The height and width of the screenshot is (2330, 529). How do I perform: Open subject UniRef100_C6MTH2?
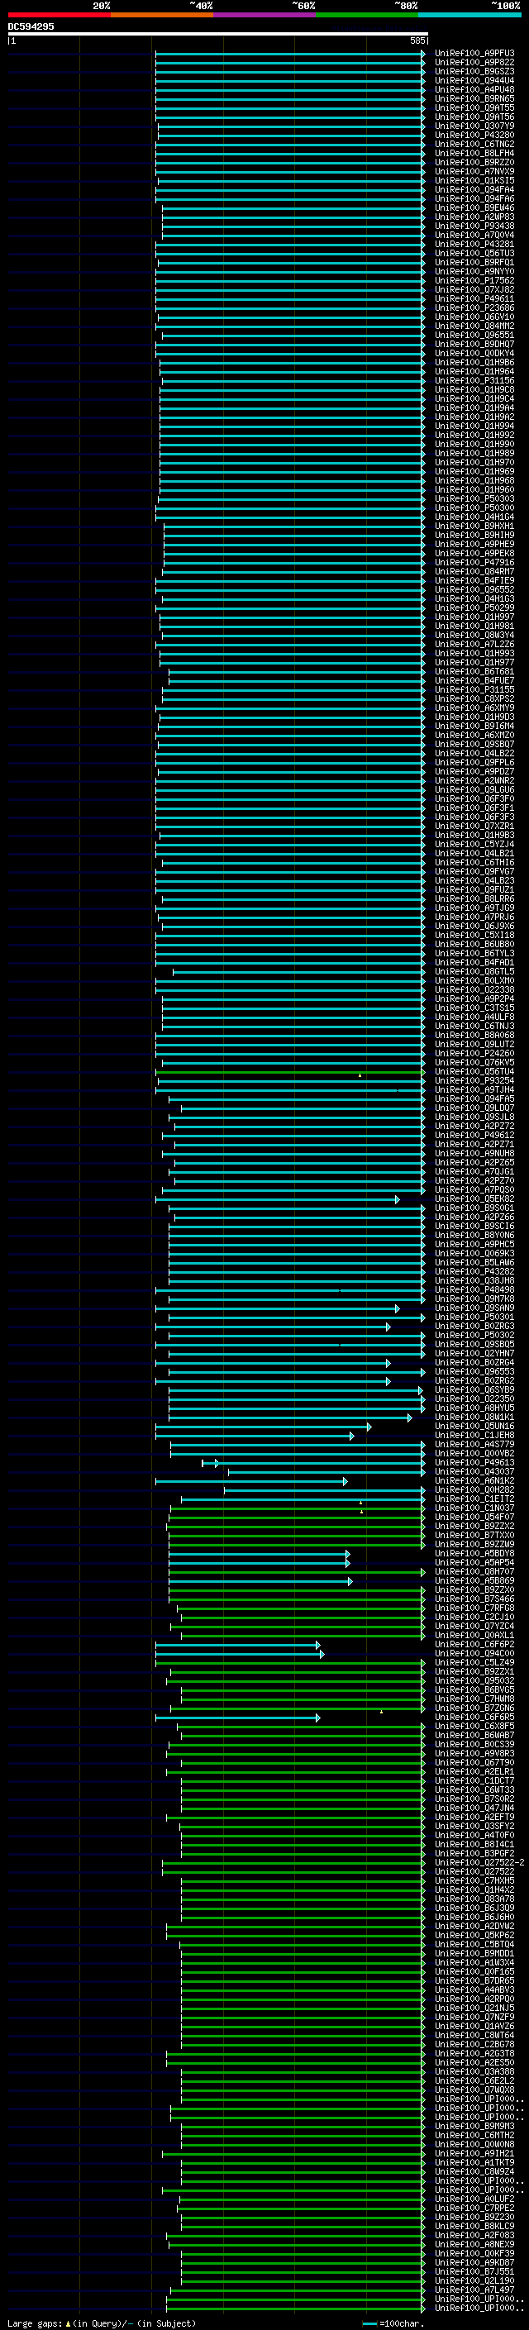coord(474,2135)
